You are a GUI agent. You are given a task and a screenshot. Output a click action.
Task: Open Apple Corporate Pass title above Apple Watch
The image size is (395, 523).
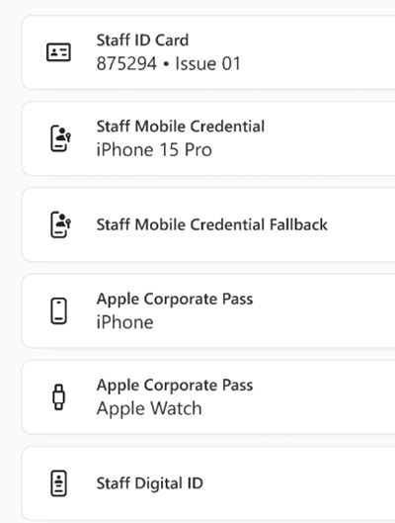coord(175,386)
